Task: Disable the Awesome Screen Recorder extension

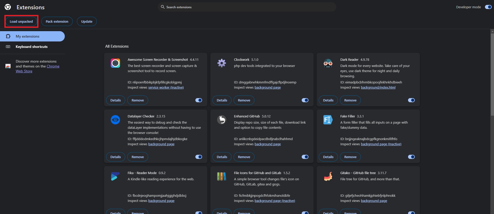Action: (199, 100)
